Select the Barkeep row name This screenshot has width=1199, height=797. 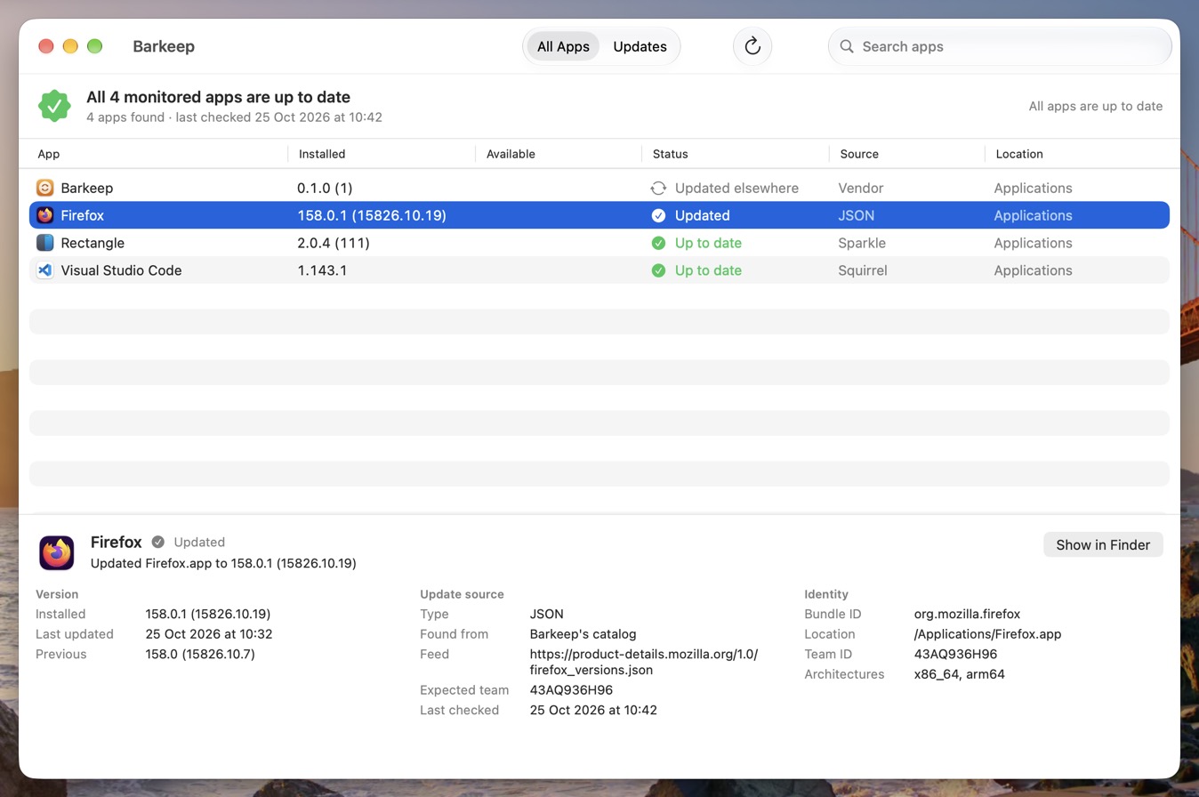[87, 188]
